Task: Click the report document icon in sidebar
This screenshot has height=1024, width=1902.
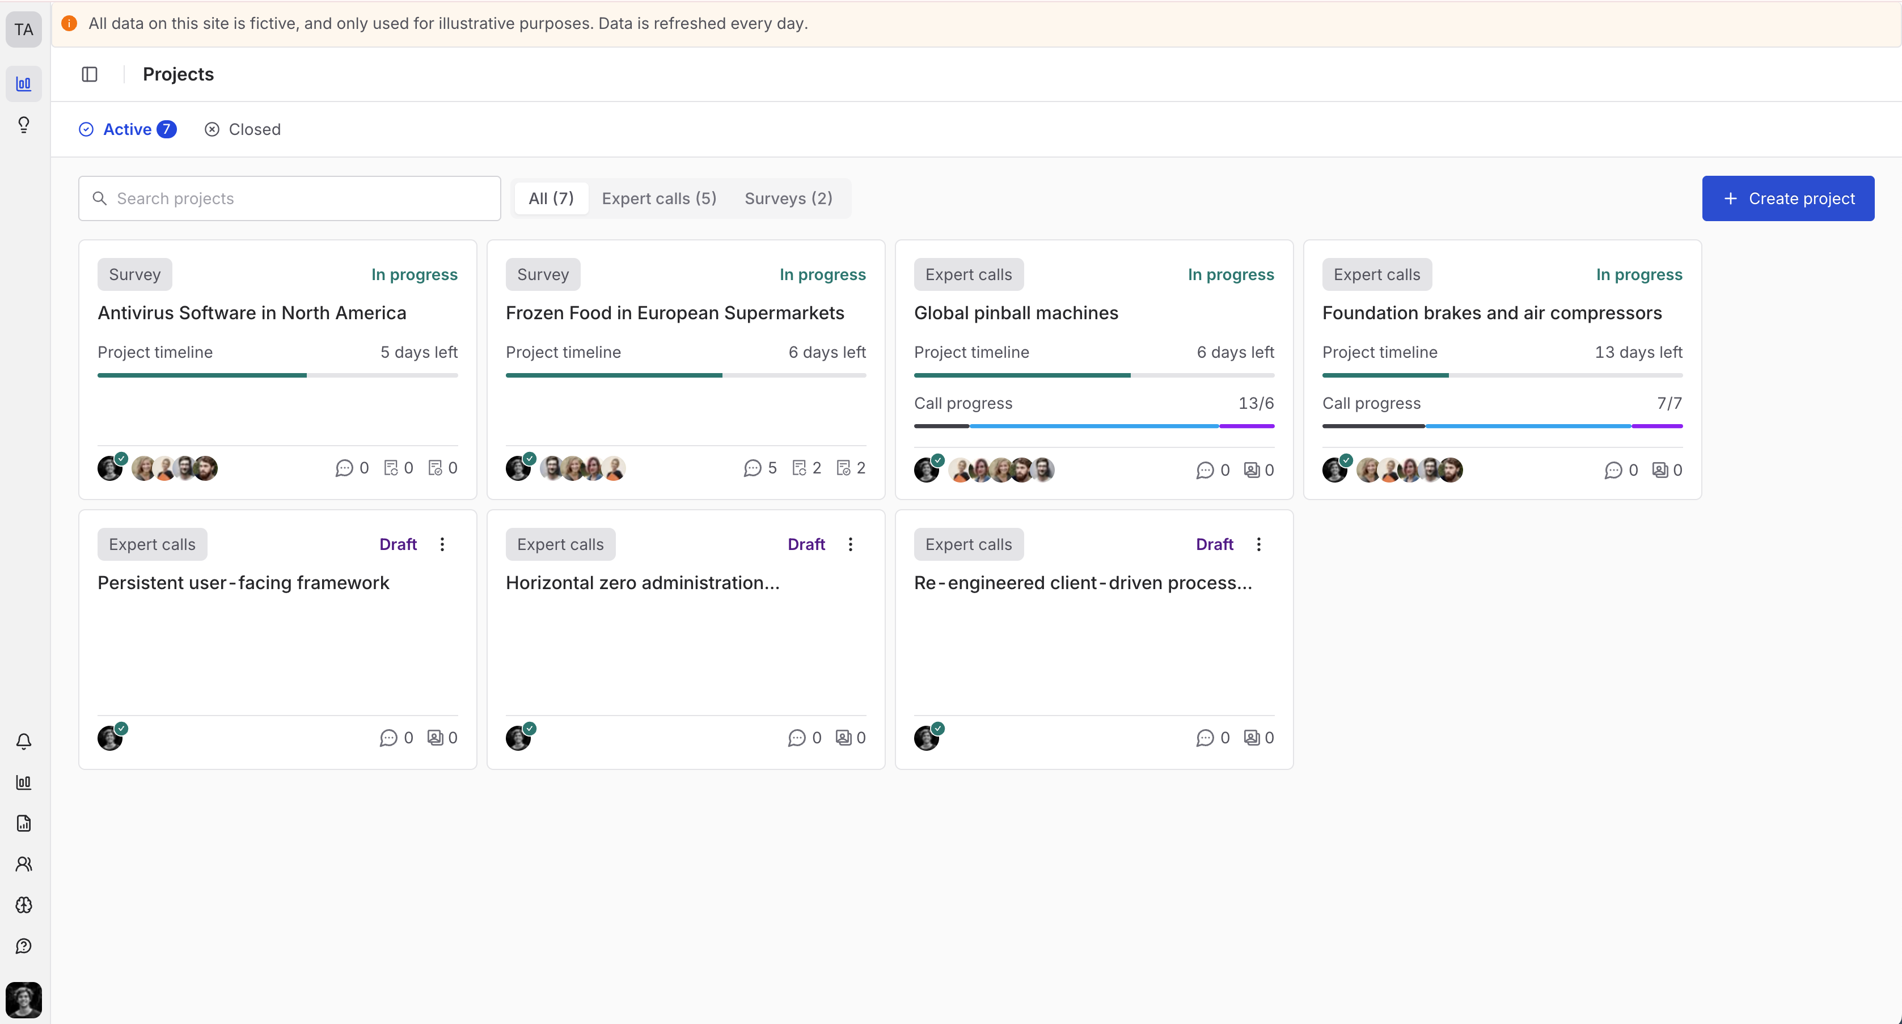Action: pyautogui.click(x=24, y=823)
